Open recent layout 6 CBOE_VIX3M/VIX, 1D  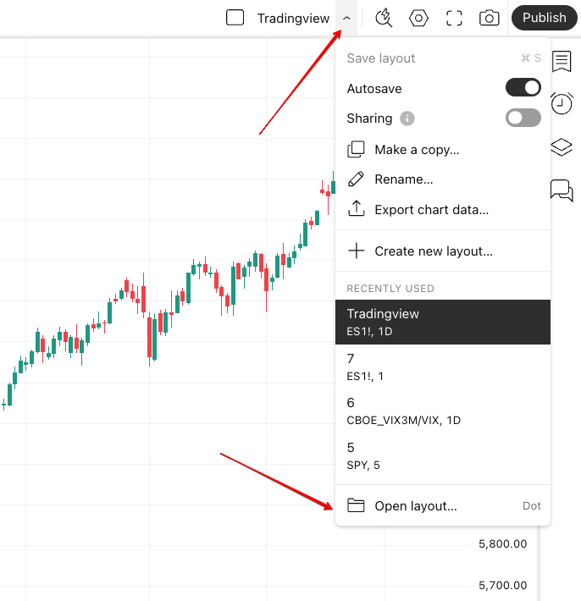pyautogui.click(x=443, y=411)
